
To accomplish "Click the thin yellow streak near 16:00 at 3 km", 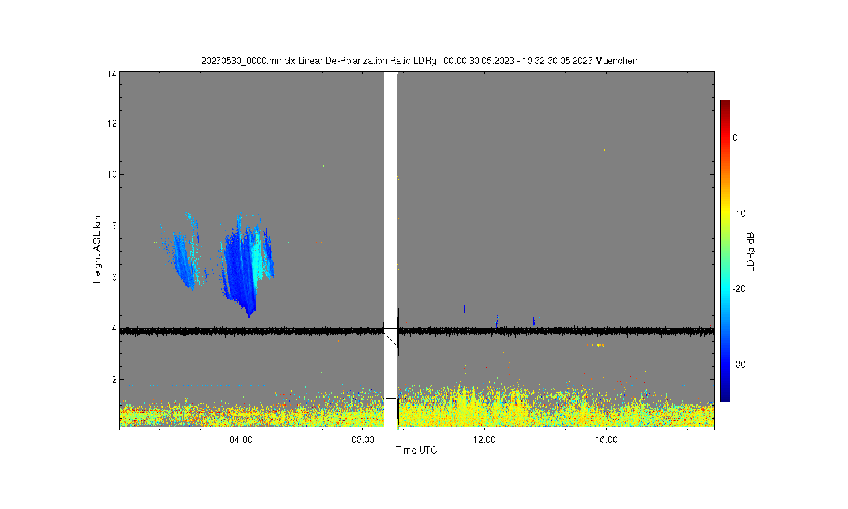I will click(x=596, y=344).
